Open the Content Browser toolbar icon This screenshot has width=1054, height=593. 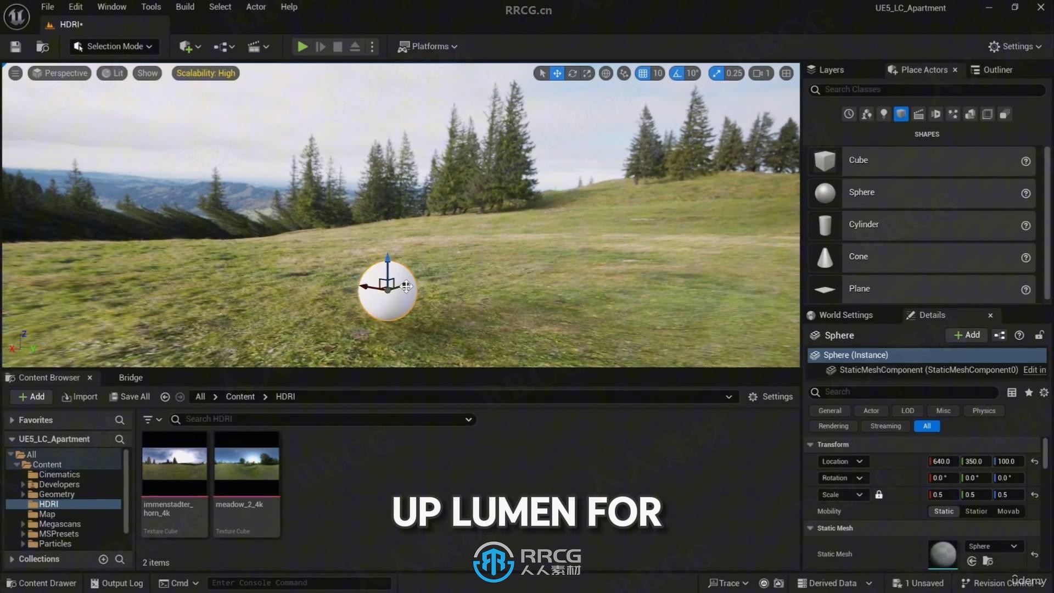42,47
